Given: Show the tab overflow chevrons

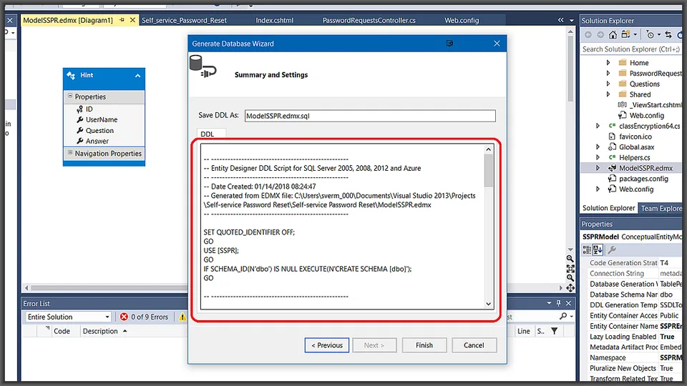Looking at the screenshot, I should click(x=561, y=20).
